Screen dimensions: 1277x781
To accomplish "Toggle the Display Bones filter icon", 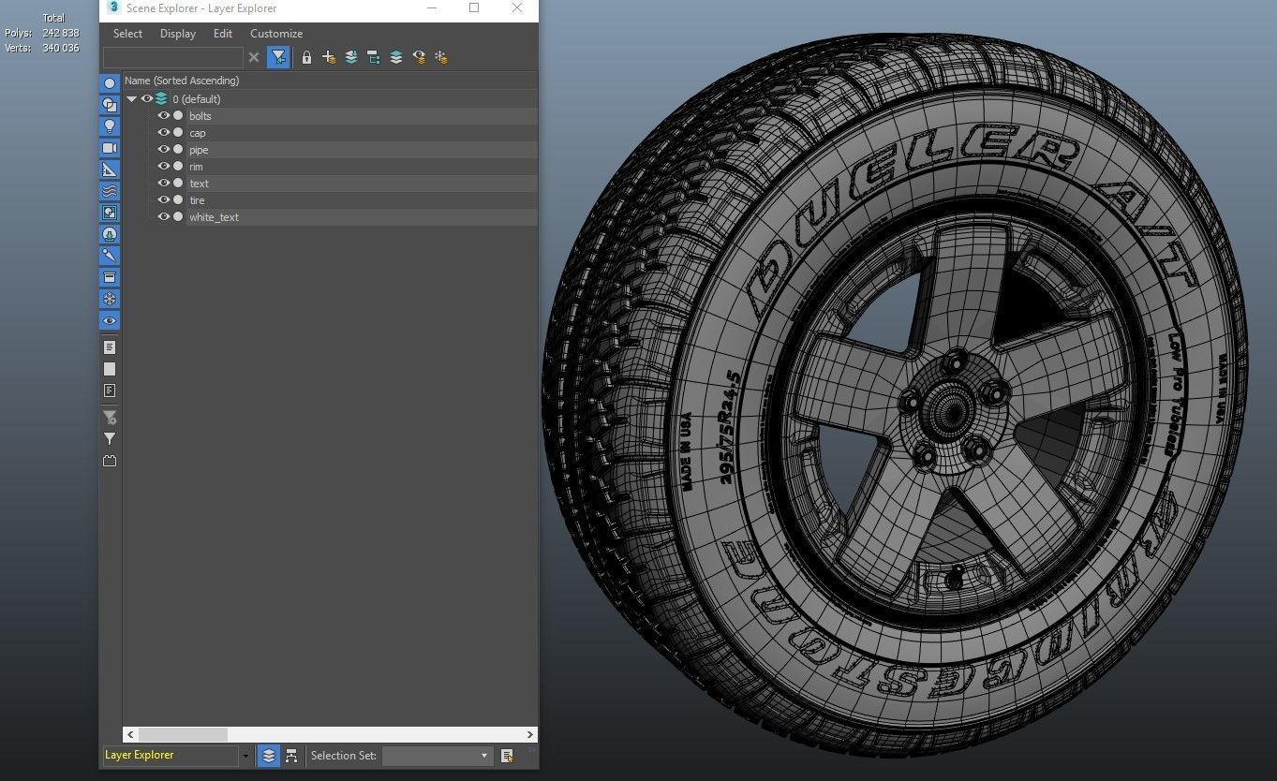I will 110,256.
